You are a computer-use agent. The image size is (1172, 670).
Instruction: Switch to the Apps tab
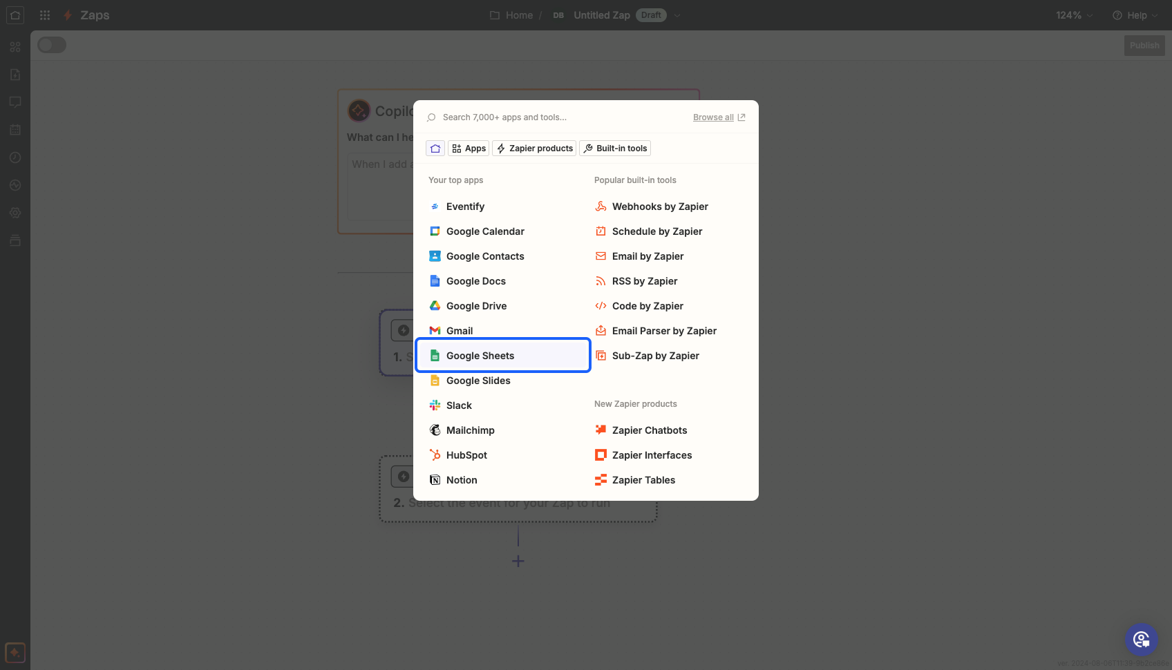469,149
